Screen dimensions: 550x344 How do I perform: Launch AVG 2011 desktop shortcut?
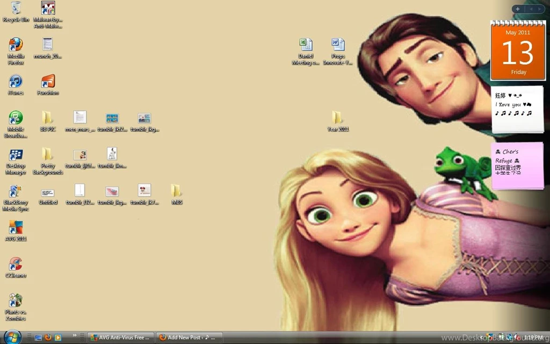click(x=16, y=231)
